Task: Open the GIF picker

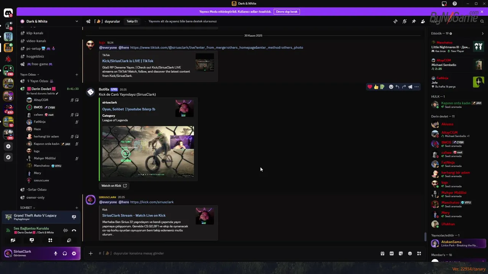Action: [392, 253]
